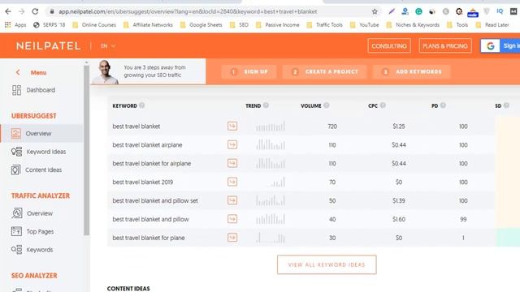The image size is (520, 292).
Task: Click info icon next to PD header
Action: click(x=443, y=105)
